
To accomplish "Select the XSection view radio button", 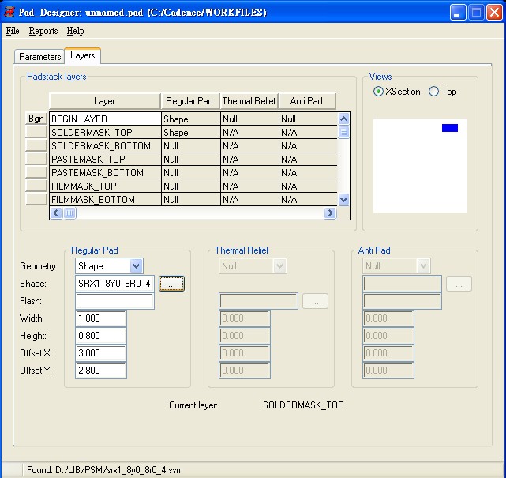I will 379,92.
